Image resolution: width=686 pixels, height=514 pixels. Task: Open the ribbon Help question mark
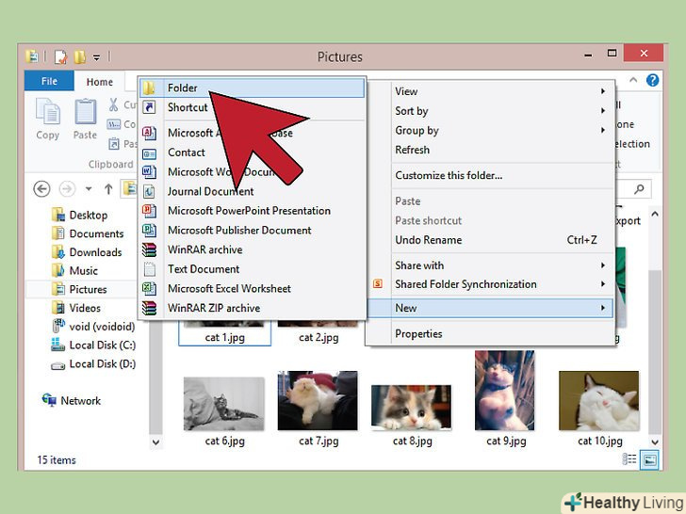tap(653, 82)
